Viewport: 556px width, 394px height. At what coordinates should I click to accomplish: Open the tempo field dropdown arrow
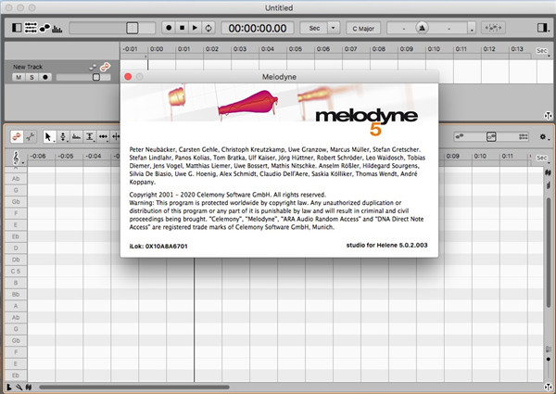point(472,30)
